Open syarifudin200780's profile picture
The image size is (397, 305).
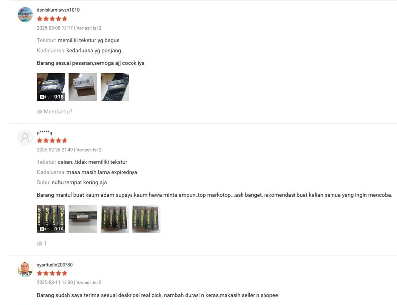click(x=25, y=269)
